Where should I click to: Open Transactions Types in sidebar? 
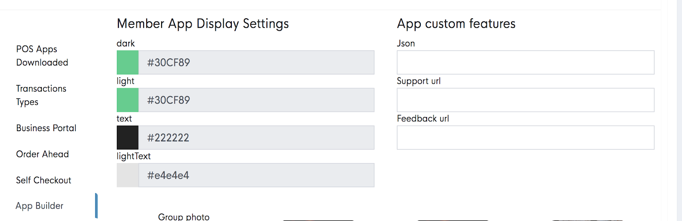coord(41,95)
